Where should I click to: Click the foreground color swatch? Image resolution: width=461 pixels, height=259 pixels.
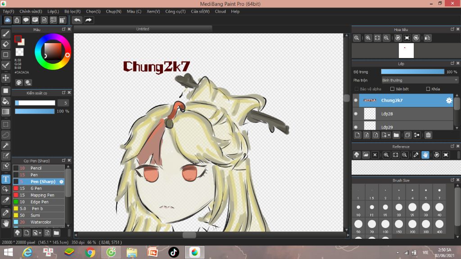18,39
